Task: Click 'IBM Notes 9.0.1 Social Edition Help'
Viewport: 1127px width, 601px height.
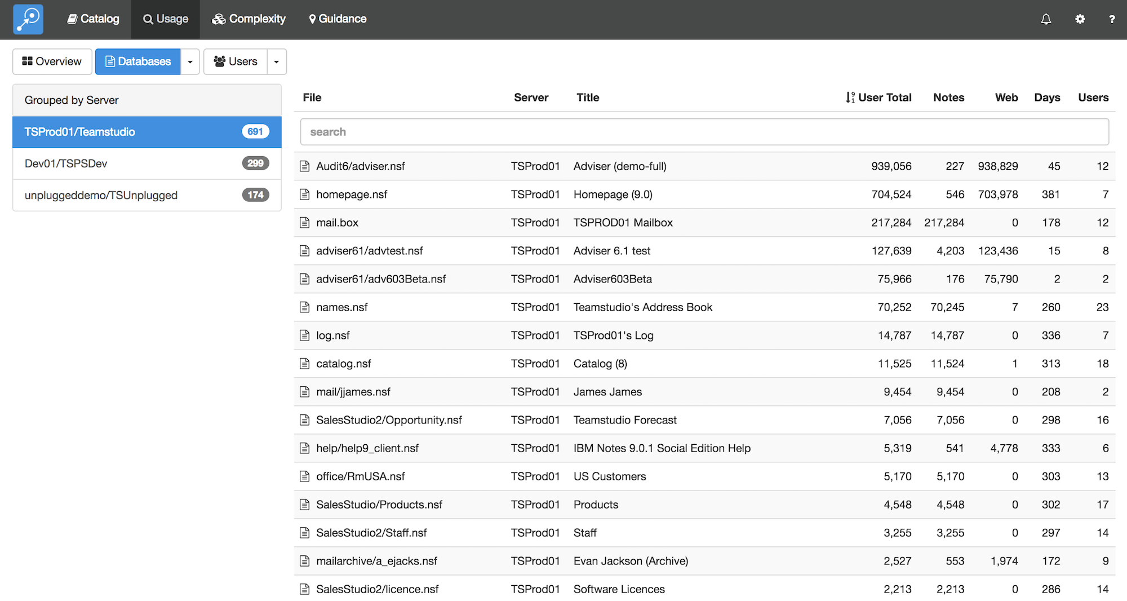Action: tap(662, 448)
